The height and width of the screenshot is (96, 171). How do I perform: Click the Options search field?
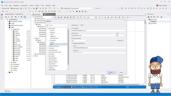click(x=58, y=25)
